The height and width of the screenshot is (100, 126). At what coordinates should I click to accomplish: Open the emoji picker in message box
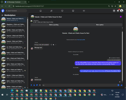click(118, 85)
